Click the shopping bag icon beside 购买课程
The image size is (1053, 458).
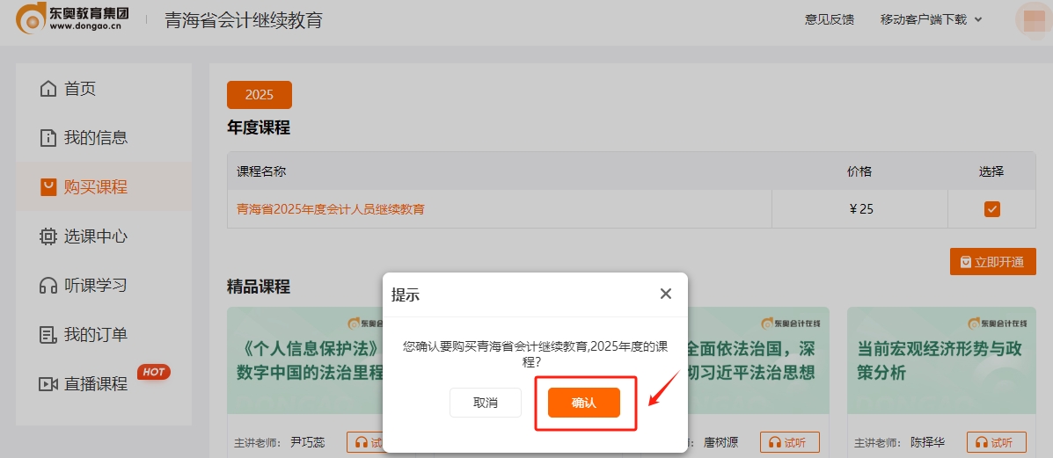click(48, 187)
